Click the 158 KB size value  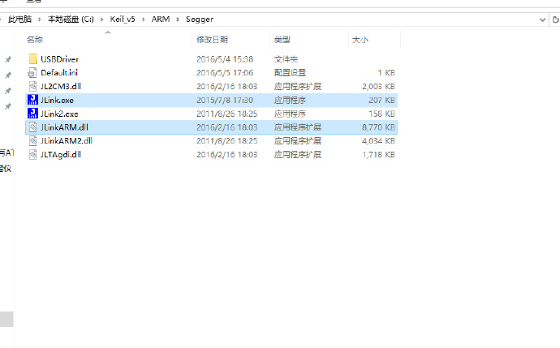[381, 114]
